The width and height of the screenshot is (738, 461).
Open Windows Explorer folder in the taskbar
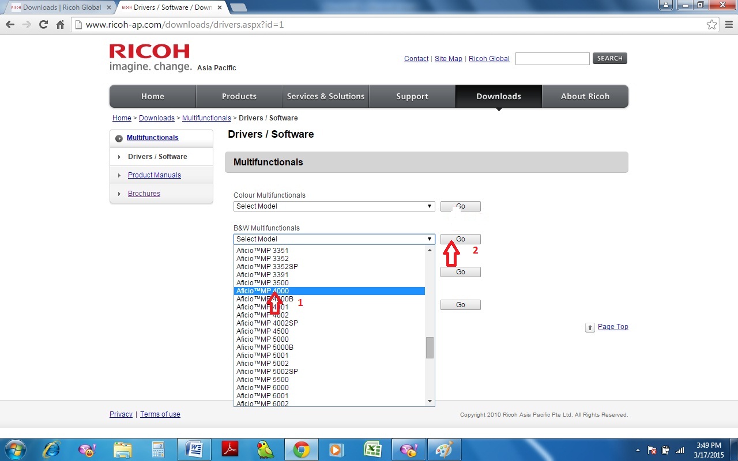tap(122, 449)
